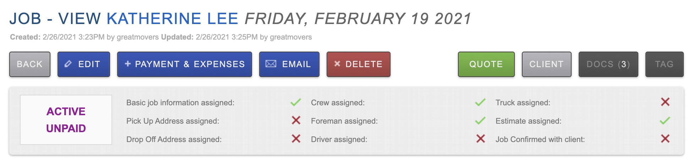Click the green check for Foreman assigned
The width and height of the screenshot is (693, 159).
[x=480, y=121]
